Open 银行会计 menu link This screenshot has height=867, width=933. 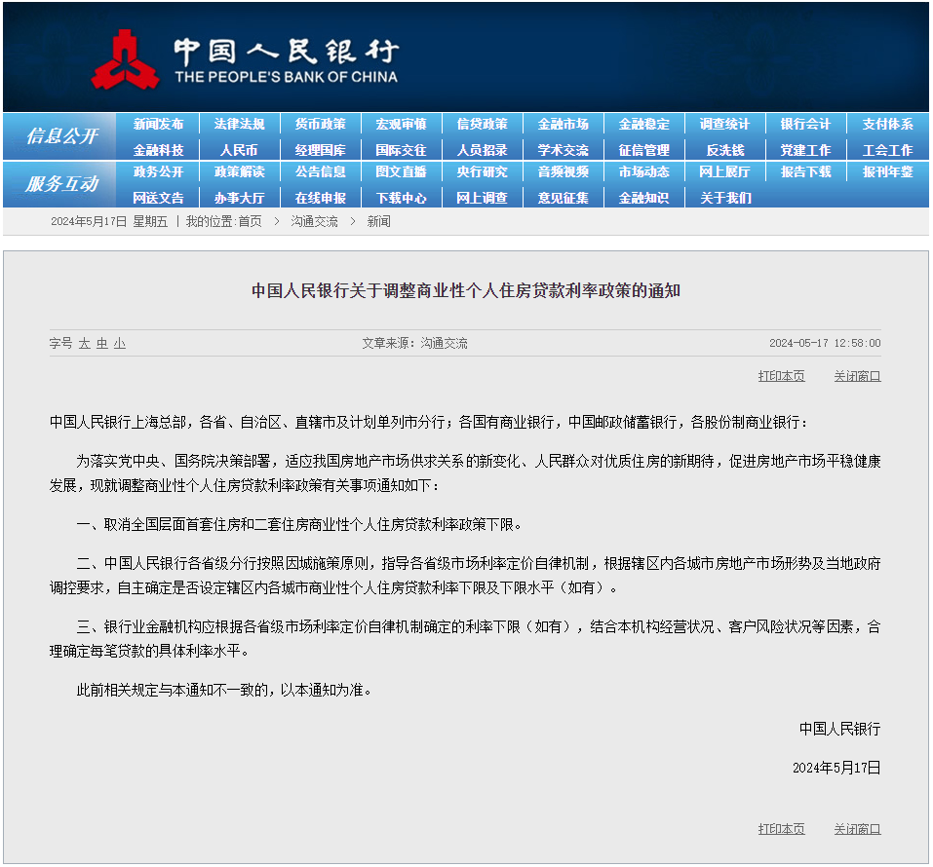tap(805, 124)
